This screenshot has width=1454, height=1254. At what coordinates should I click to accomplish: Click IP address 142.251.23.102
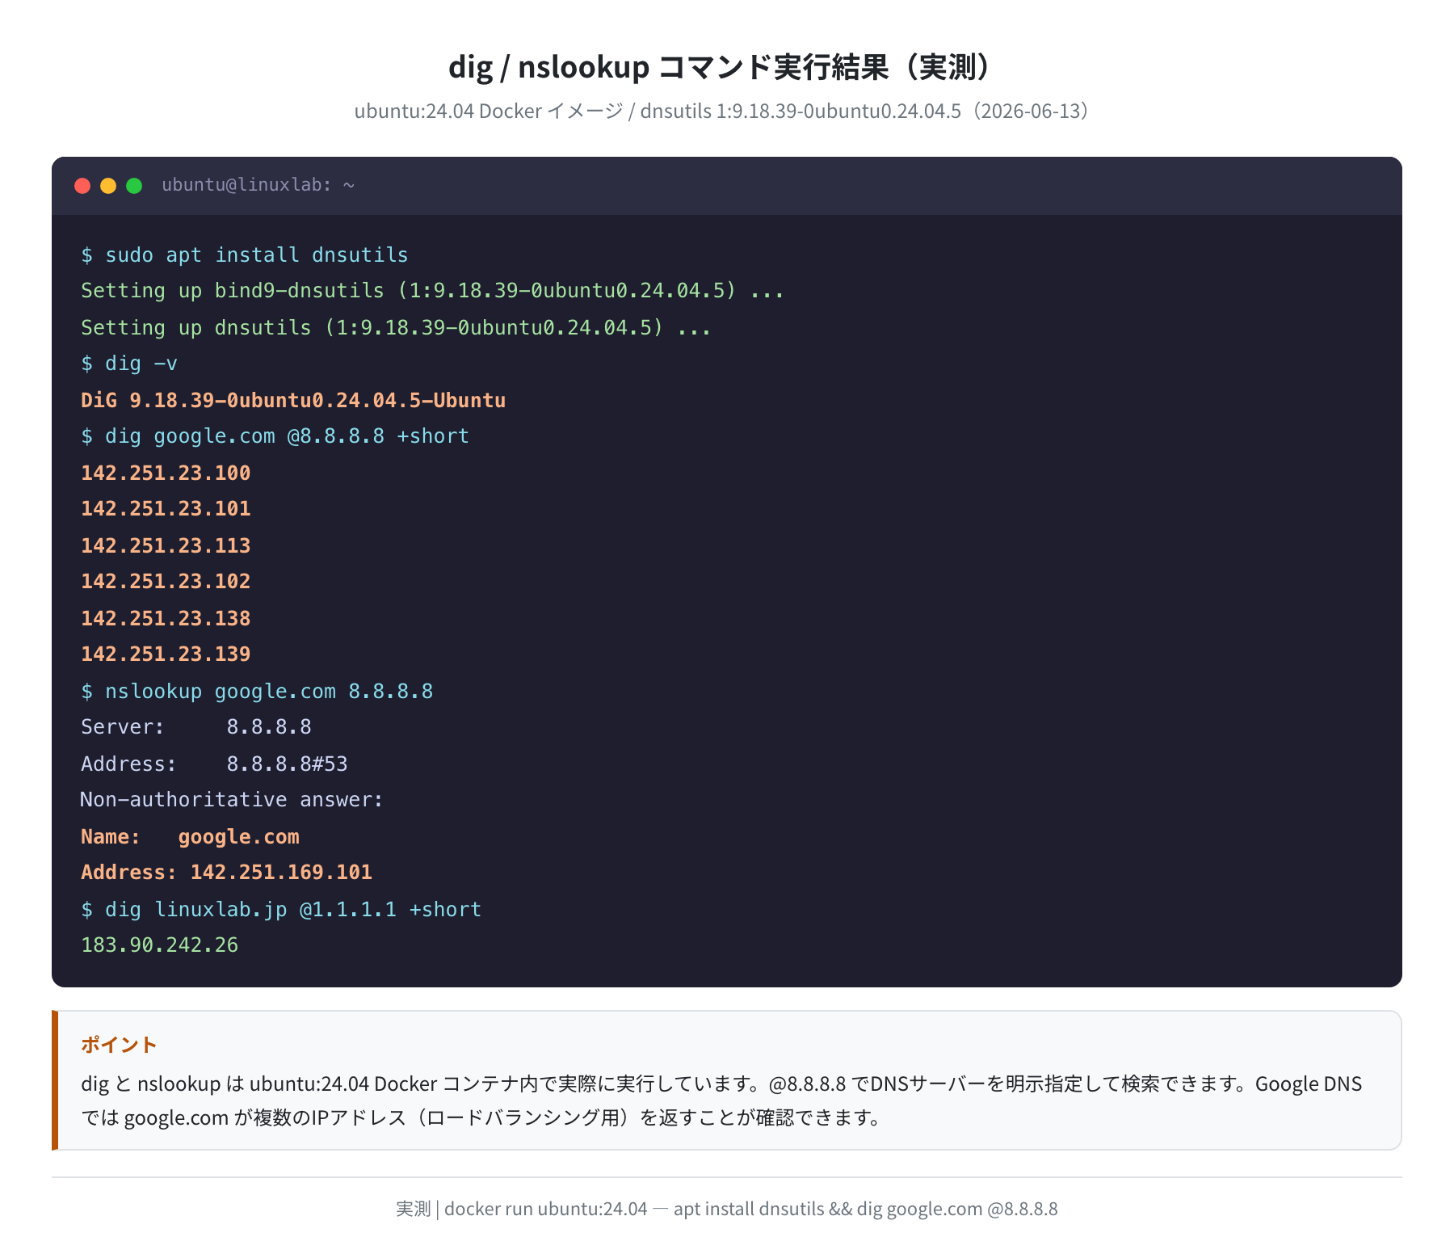pos(166,582)
